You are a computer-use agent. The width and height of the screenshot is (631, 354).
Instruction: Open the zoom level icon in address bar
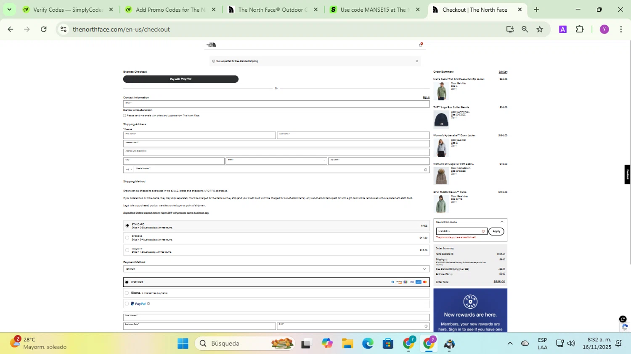(525, 29)
